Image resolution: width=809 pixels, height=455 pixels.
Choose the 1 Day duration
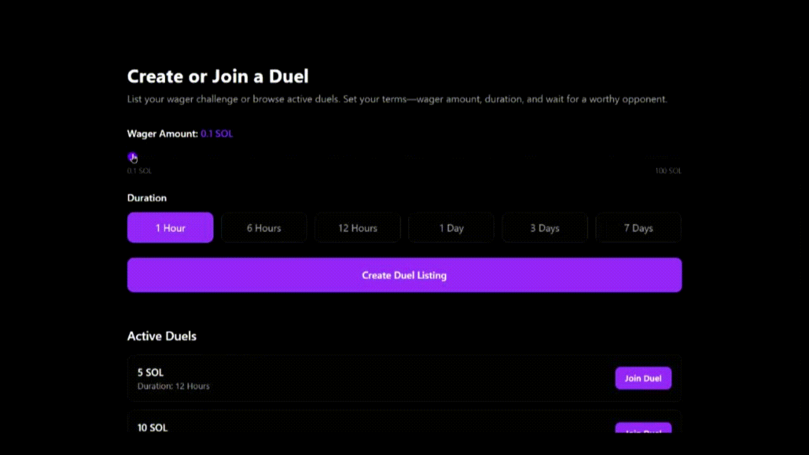tap(451, 228)
